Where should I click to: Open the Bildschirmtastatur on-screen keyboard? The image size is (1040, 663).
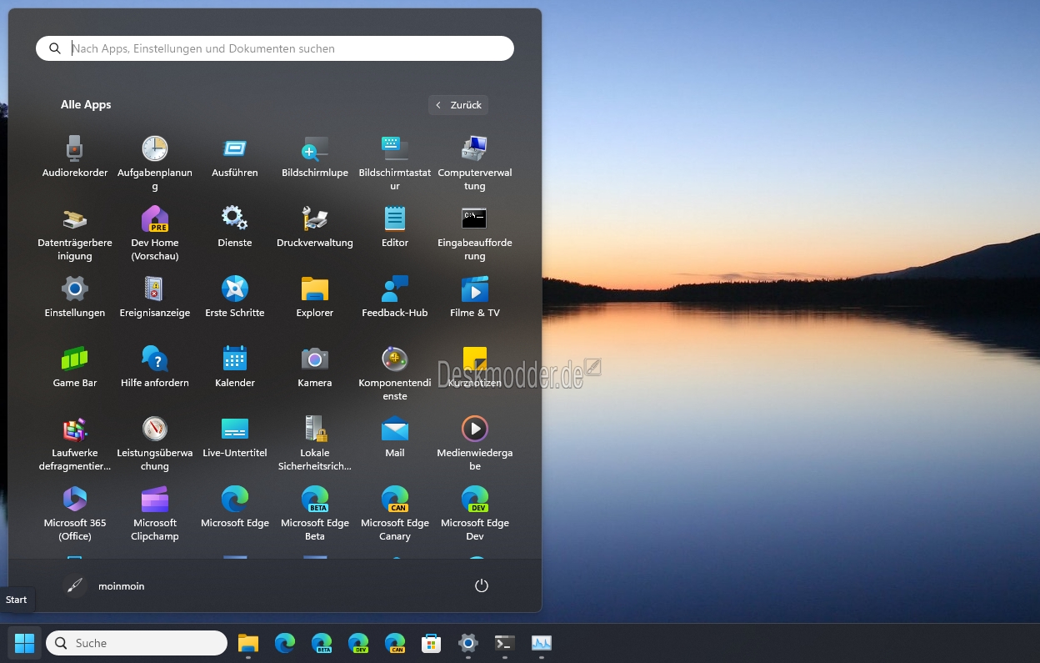[x=395, y=163]
